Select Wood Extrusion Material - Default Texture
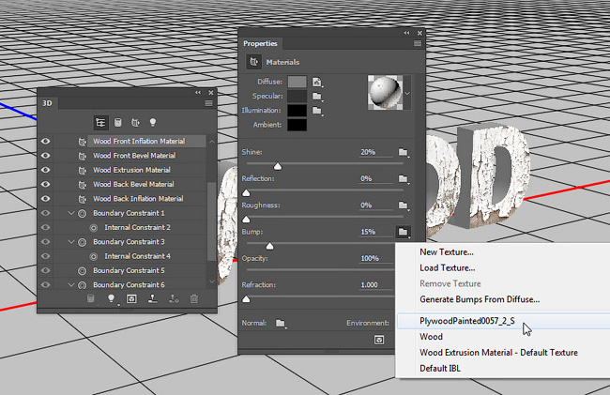610x395 pixels. pos(498,353)
